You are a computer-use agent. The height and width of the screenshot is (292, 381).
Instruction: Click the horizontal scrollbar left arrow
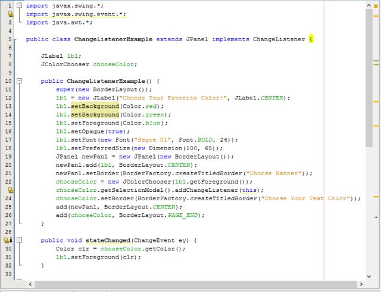click(x=30, y=284)
